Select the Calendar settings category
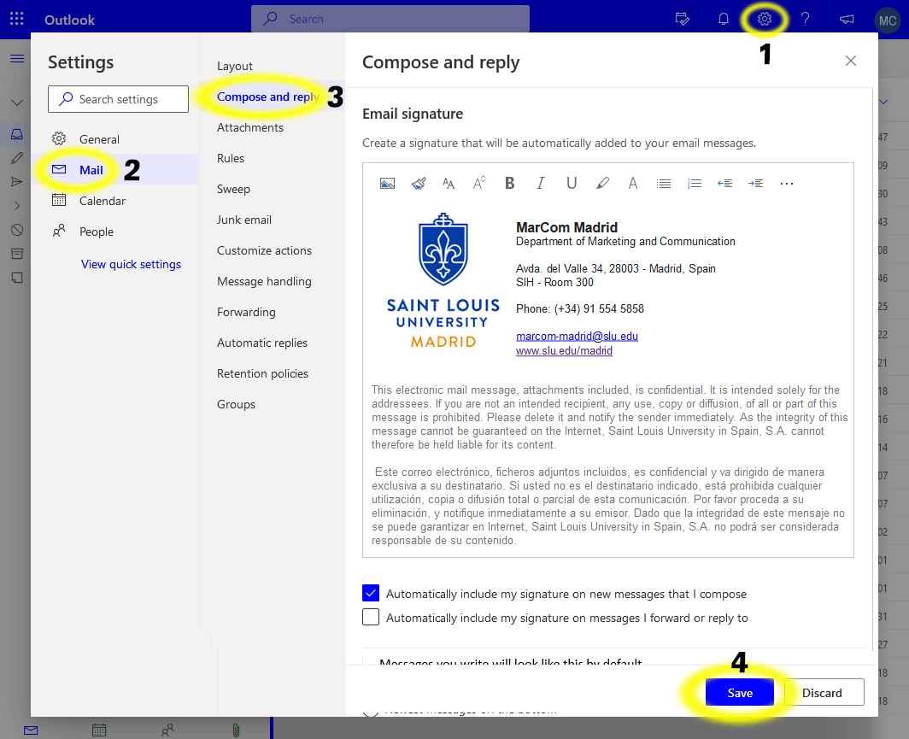 [102, 201]
